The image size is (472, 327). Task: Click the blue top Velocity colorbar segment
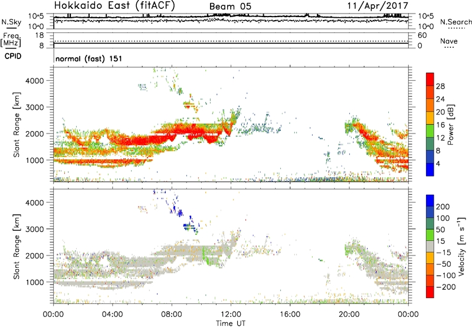coord(430,201)
